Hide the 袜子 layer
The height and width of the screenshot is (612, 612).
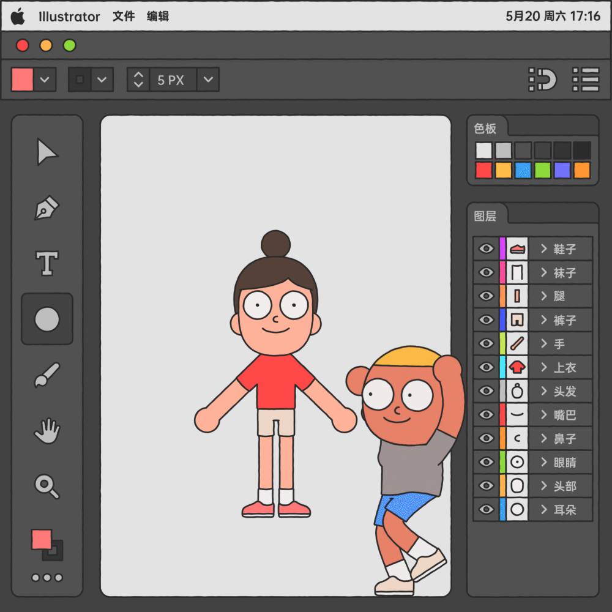487,272
